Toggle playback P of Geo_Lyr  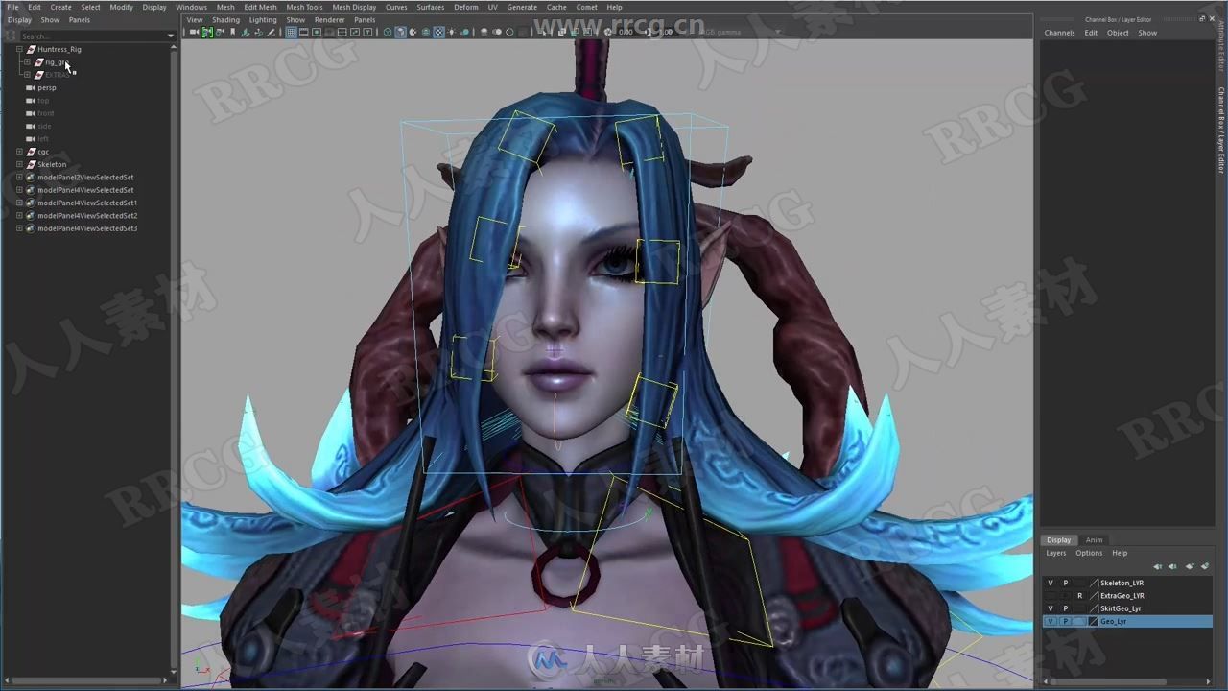[x=1066, y=622]
